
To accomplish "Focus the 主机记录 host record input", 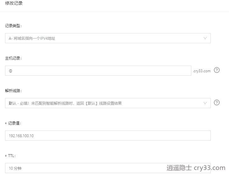I will click(98, 71).
